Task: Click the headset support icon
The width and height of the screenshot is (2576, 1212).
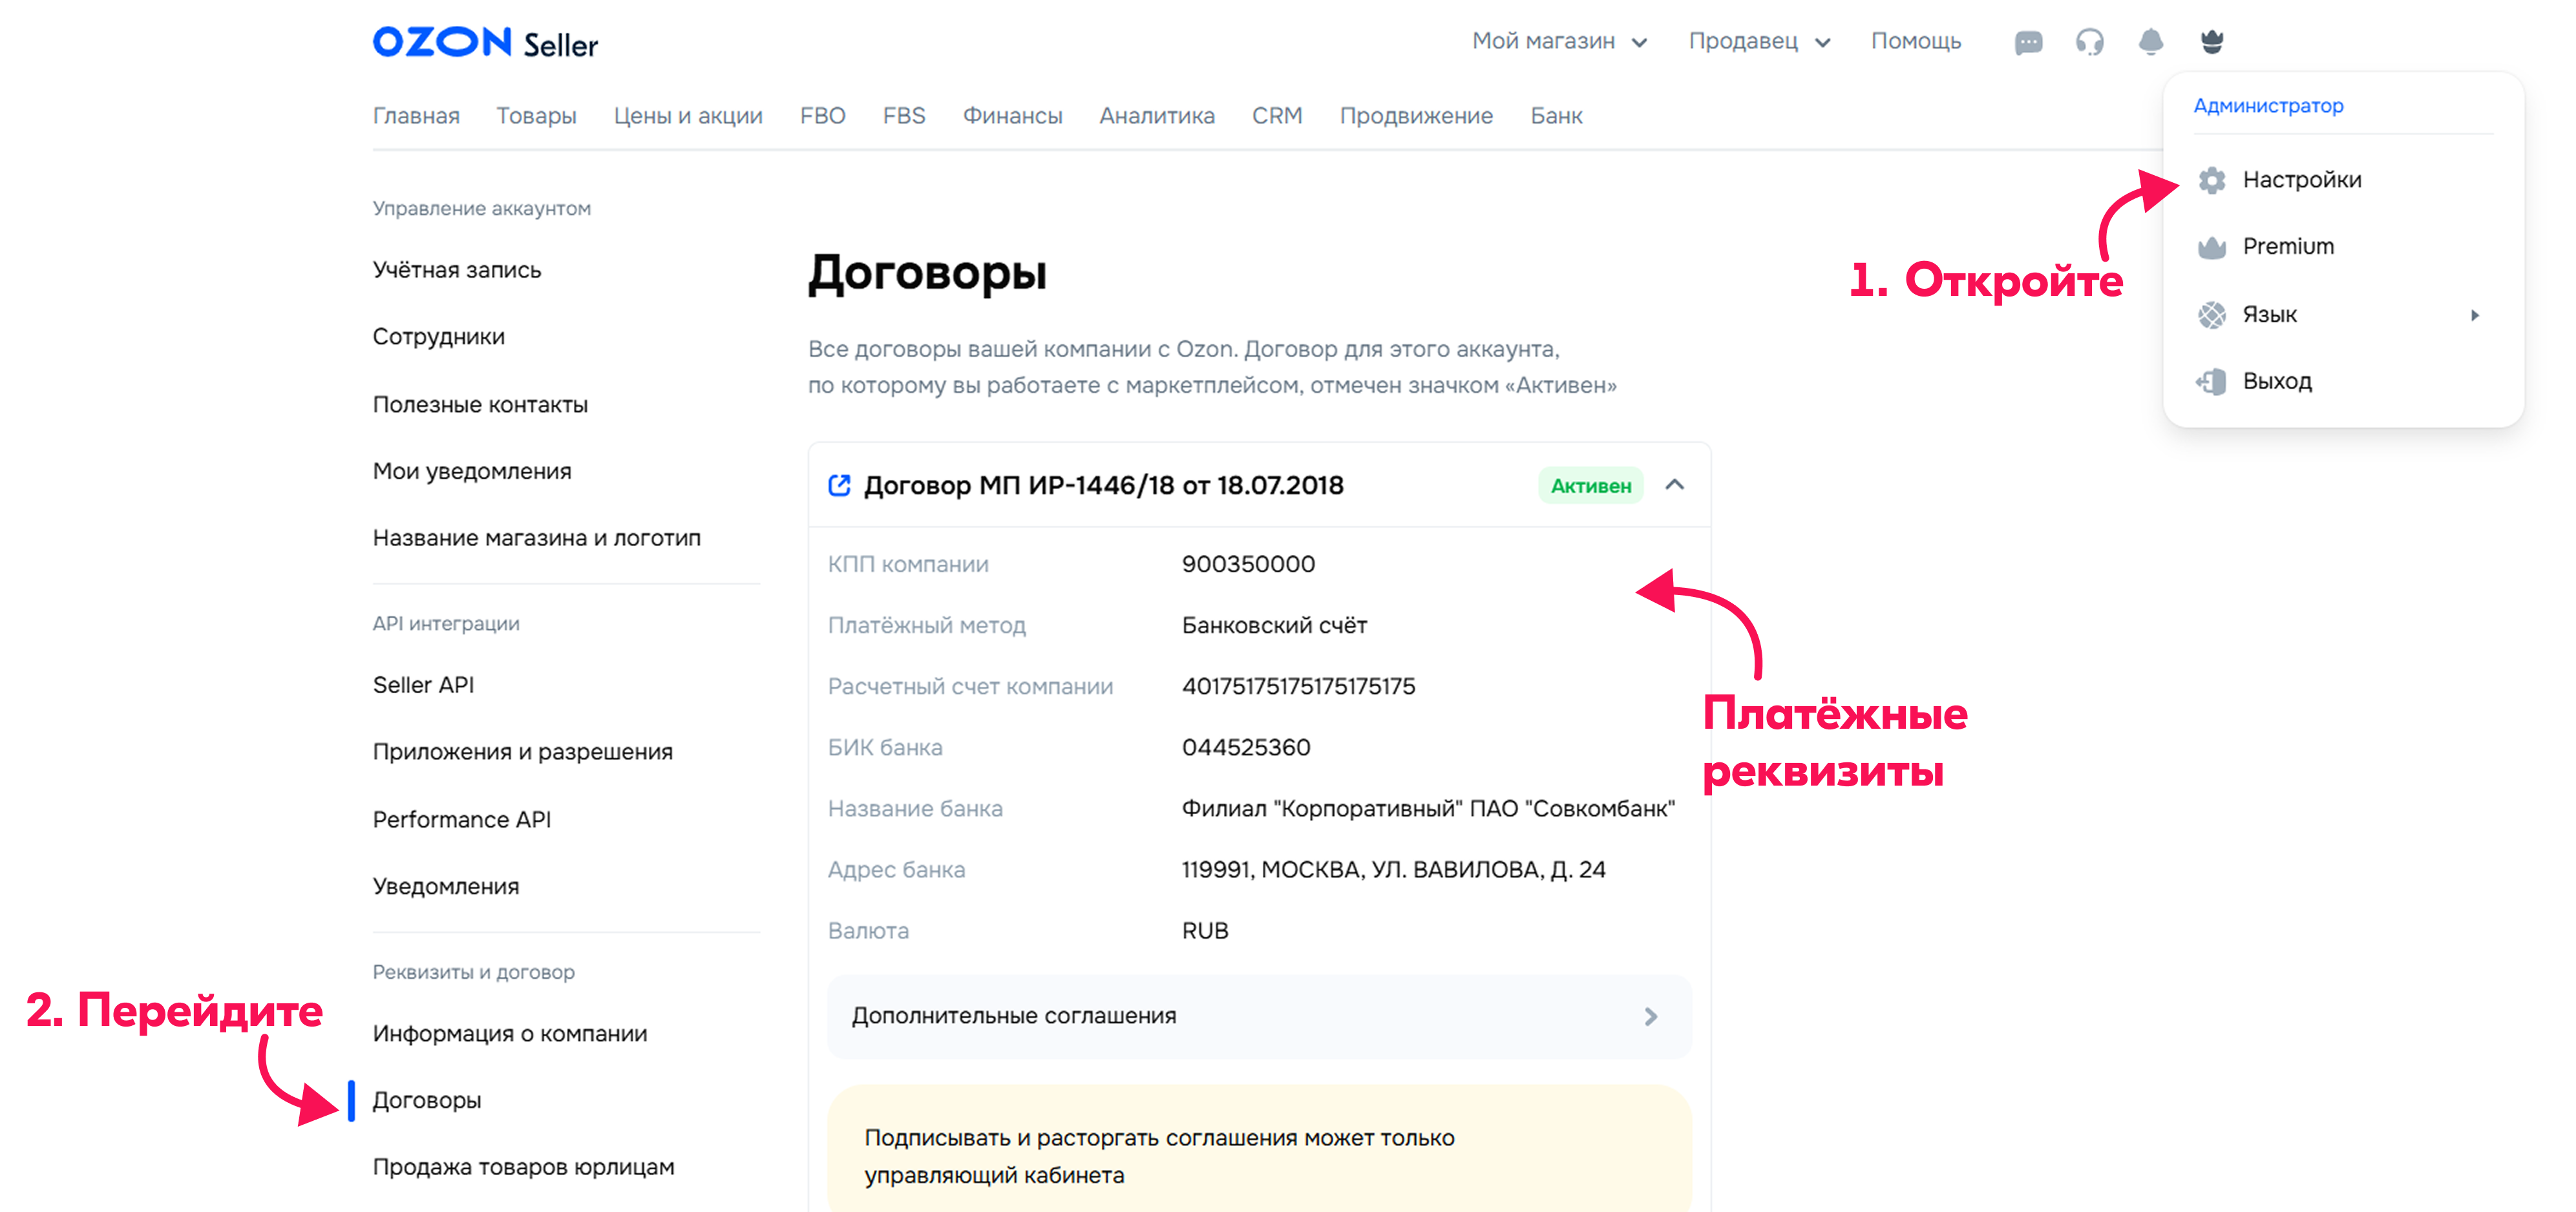Action: (x=2089, y=42)
